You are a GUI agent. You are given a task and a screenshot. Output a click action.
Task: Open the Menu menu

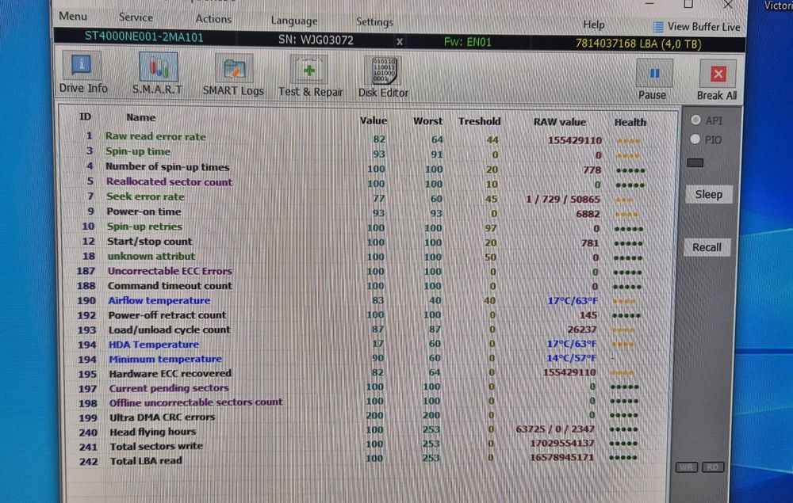[73, 16]
